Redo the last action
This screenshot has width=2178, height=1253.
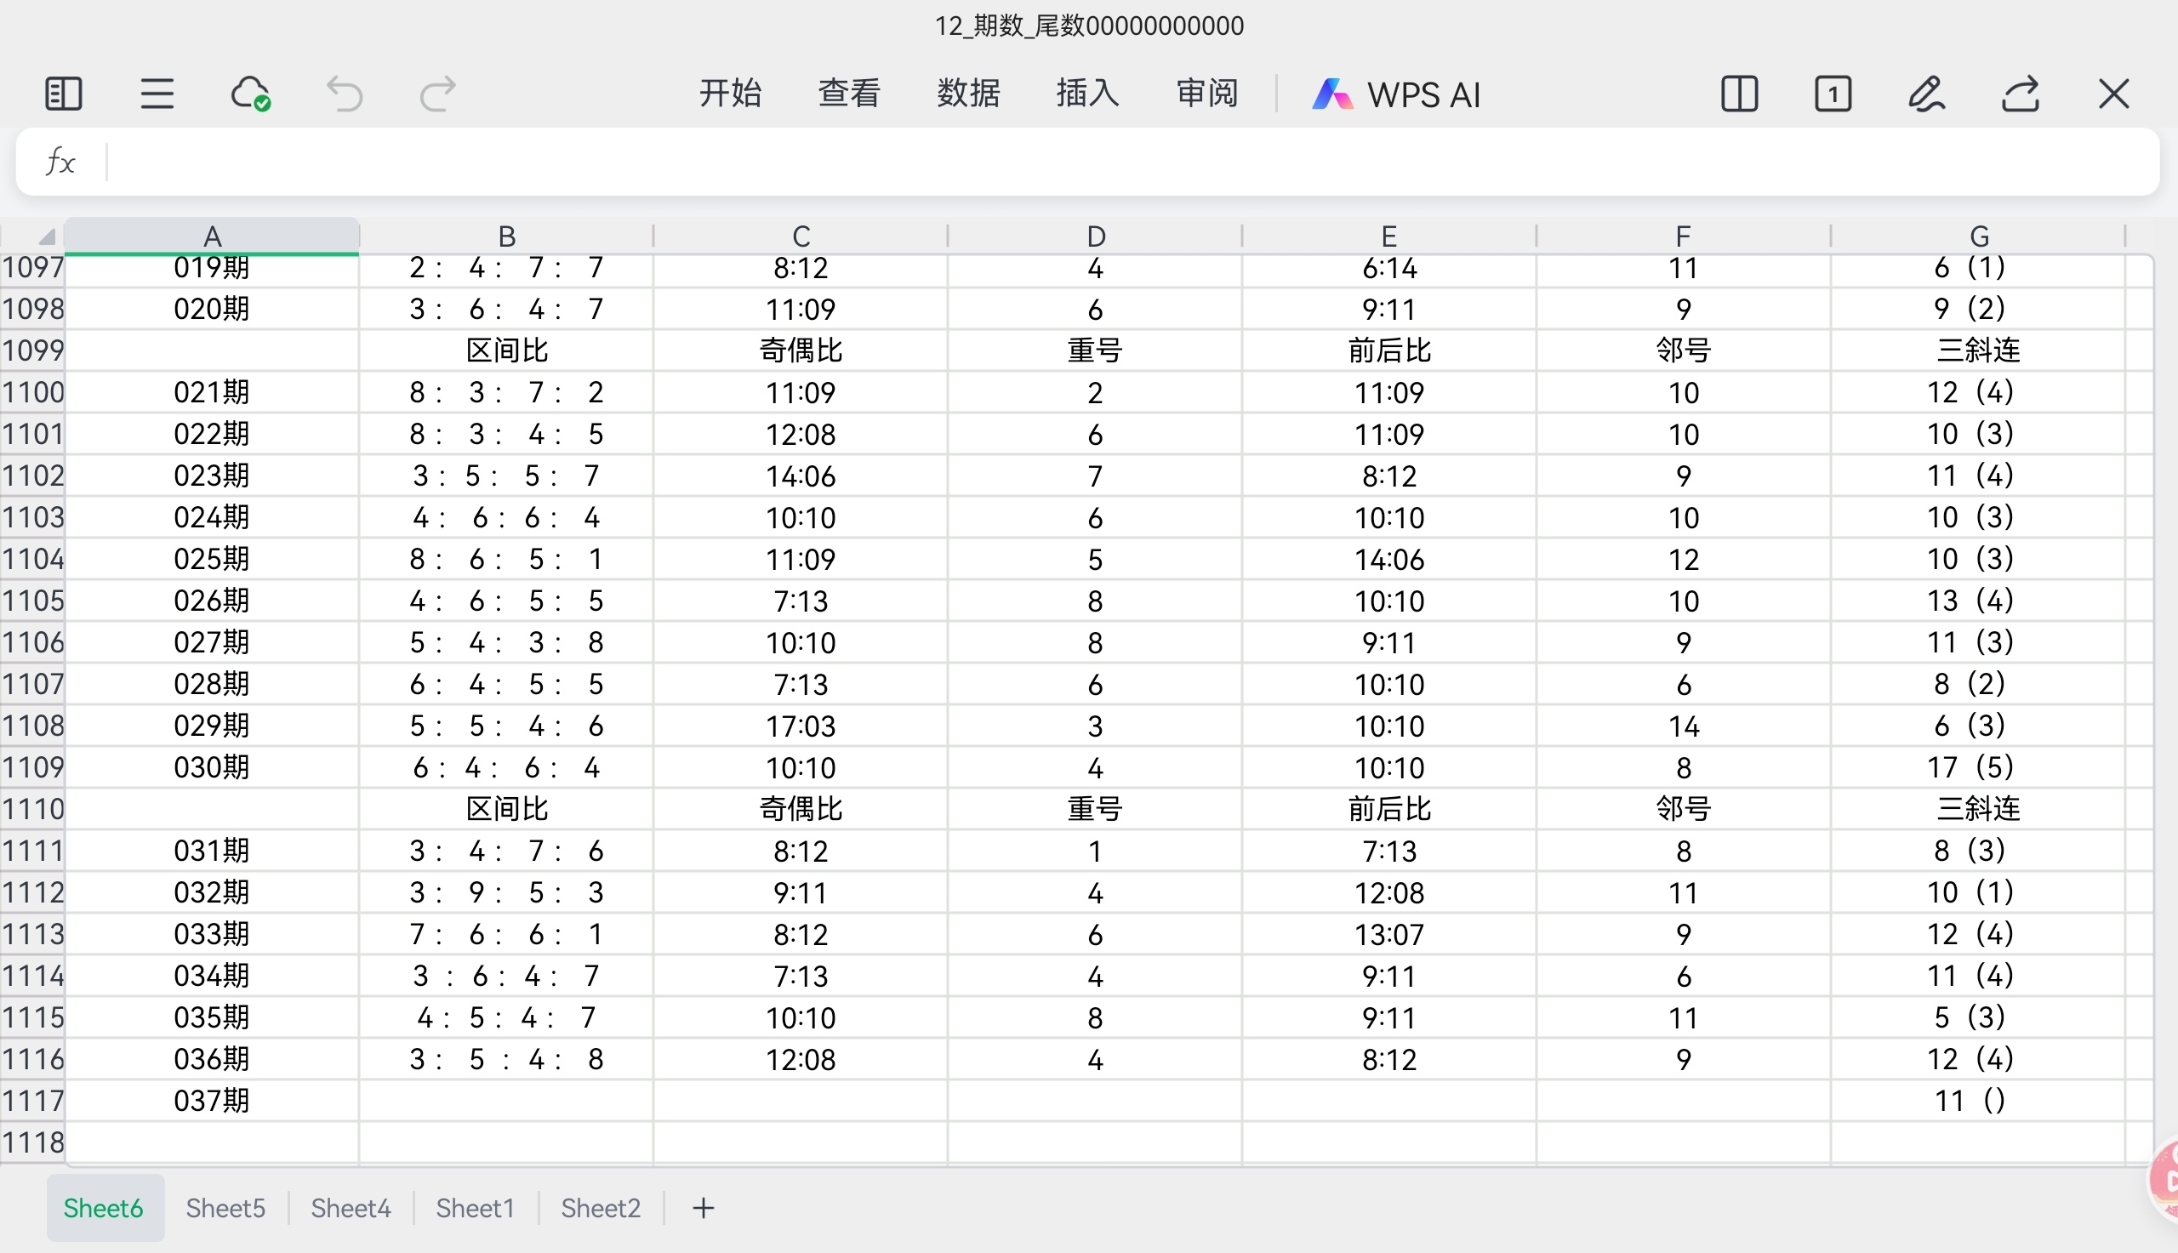coord(437,94)
